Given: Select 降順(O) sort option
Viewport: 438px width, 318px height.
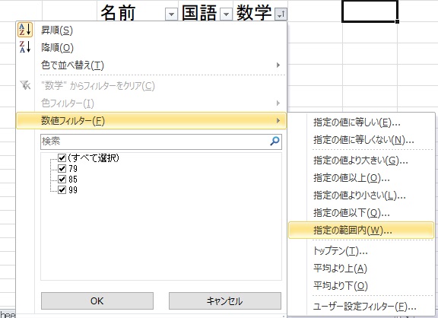Looking at the screenshot, I should 151,47.
